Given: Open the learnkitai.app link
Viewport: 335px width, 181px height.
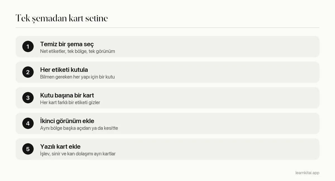Looking at the screenshot, I should point(307,173).
